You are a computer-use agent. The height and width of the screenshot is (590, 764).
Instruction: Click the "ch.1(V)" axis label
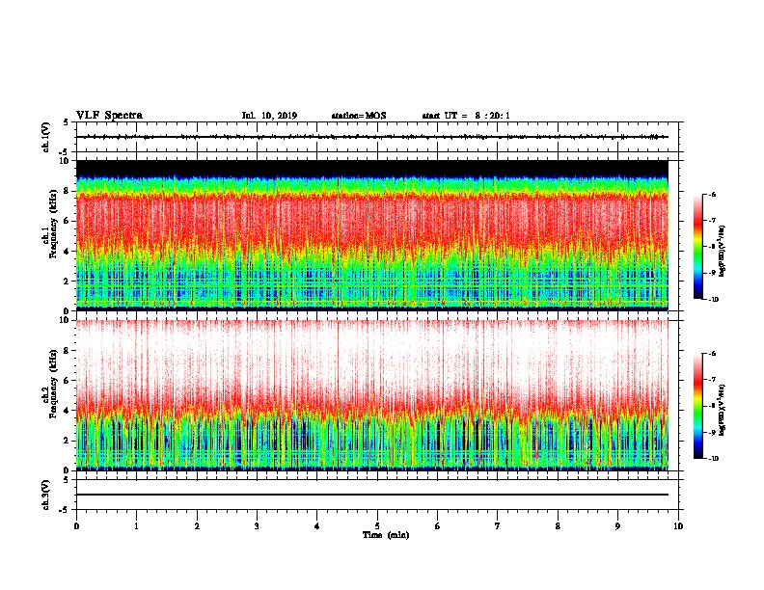[x=46, y=137]
